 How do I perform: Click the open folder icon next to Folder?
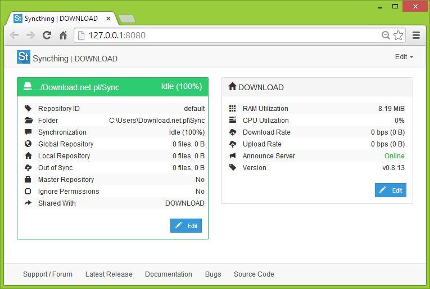29,120
